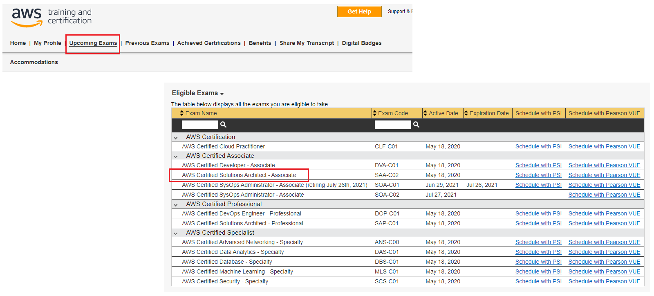Open the Benefits tab
Viewport: 654px width, 296px height.
coord(260,43)
